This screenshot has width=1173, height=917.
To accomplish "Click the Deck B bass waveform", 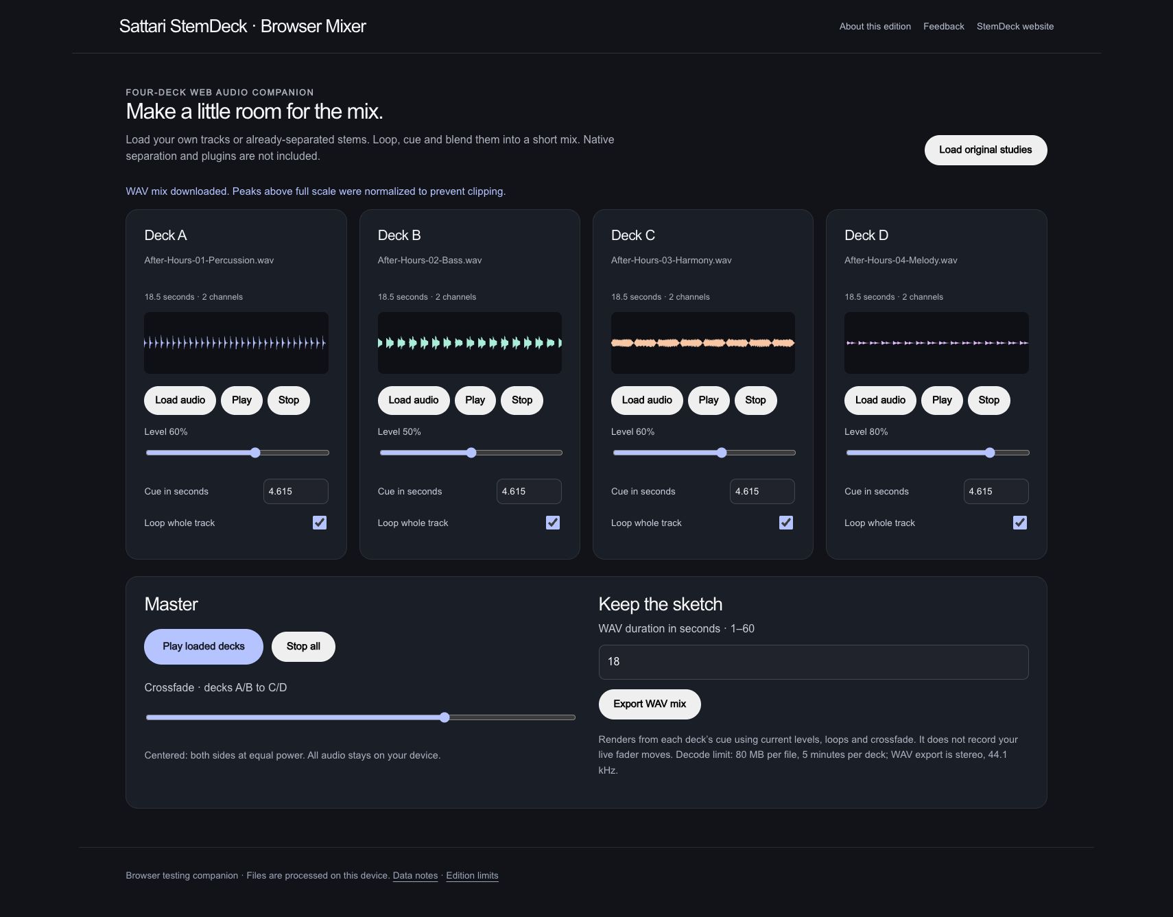I will click(470, 343).
